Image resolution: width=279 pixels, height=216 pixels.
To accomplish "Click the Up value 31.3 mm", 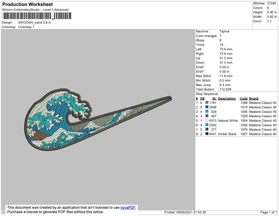I will pos(226,58).
